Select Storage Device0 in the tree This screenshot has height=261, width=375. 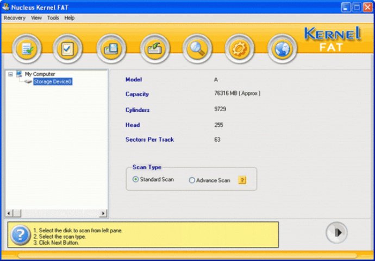point(53,82)
